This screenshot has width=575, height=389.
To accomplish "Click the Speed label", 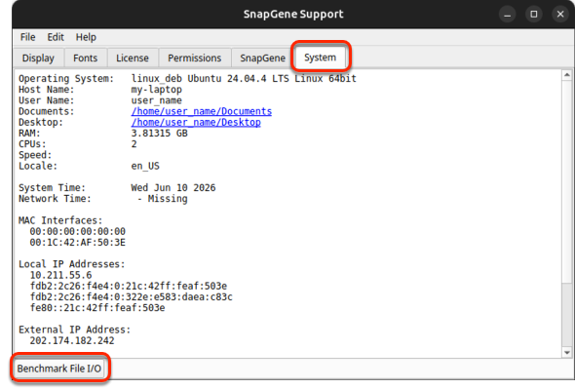I will [x=35, y=155].
